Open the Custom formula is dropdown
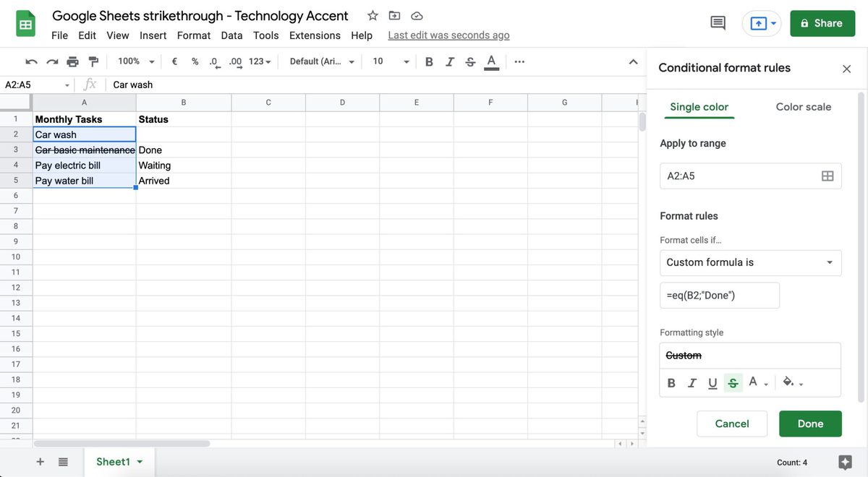Viewport: 868px width, 477px height. (x=751, y=262)
